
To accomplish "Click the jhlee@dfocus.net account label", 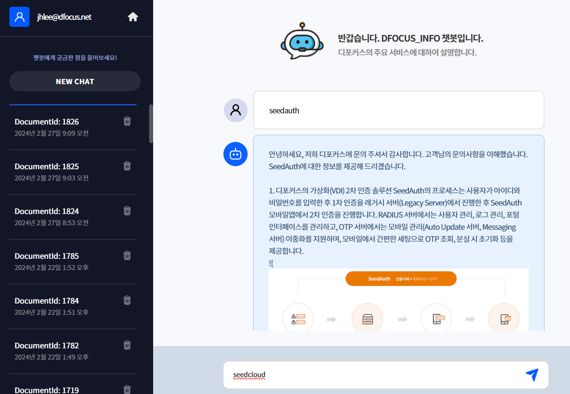I will 64,17.
